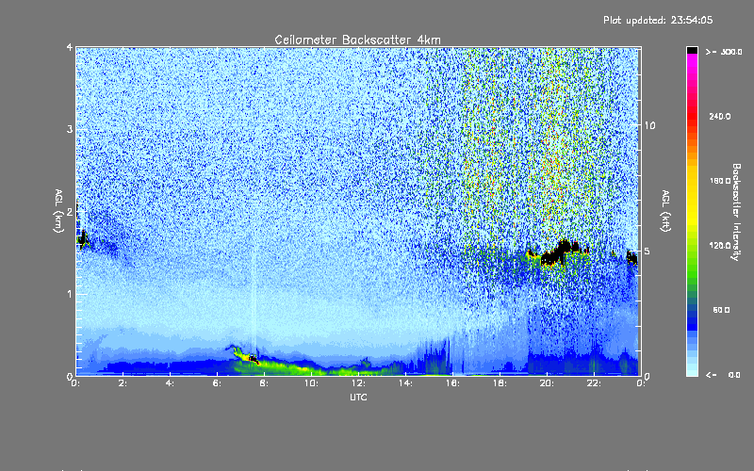Image resolution: width=754 pixels, height=471 pixels.
Task: Click the '120.0' colorbar value
Action: coord(720,245)
